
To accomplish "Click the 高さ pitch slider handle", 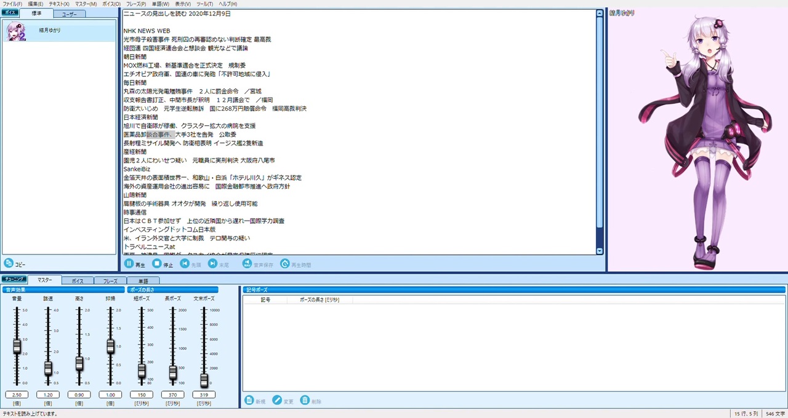I will click(x=79, y=363).
